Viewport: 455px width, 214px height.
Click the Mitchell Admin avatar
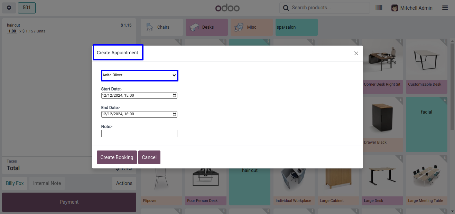point(394,8)
